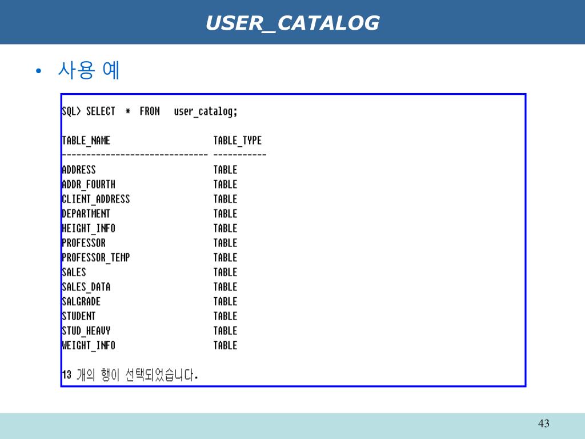The width and height of the screenshot is (585, 439).
Task: Select the PROFESSOR table name
Action: pos(83,243)
